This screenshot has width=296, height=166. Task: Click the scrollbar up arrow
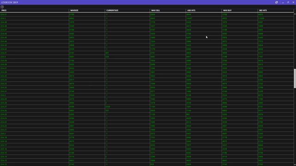[x=295, y=14]
